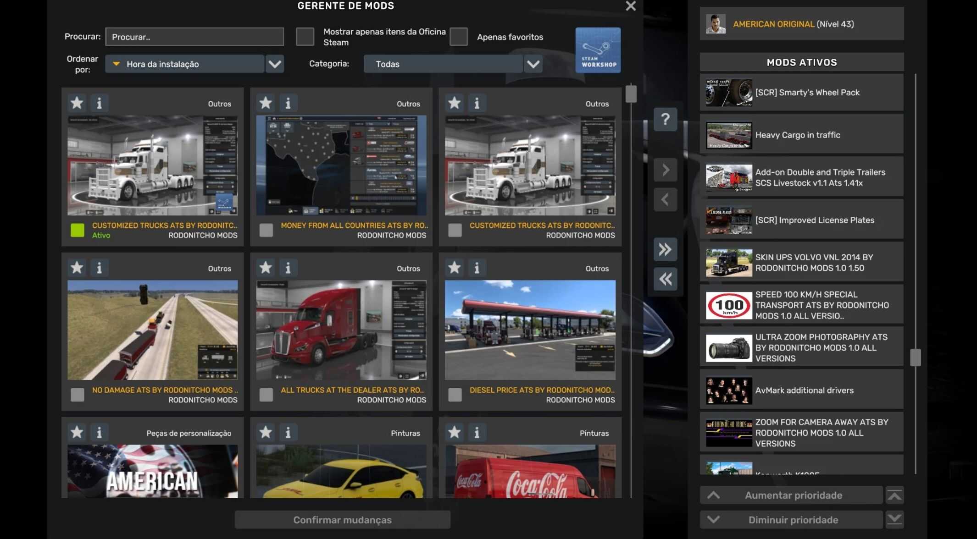
Task: Disable the active Customized Trucks mod checkbox
Action: pyautogui.click(x=78, y=230)
